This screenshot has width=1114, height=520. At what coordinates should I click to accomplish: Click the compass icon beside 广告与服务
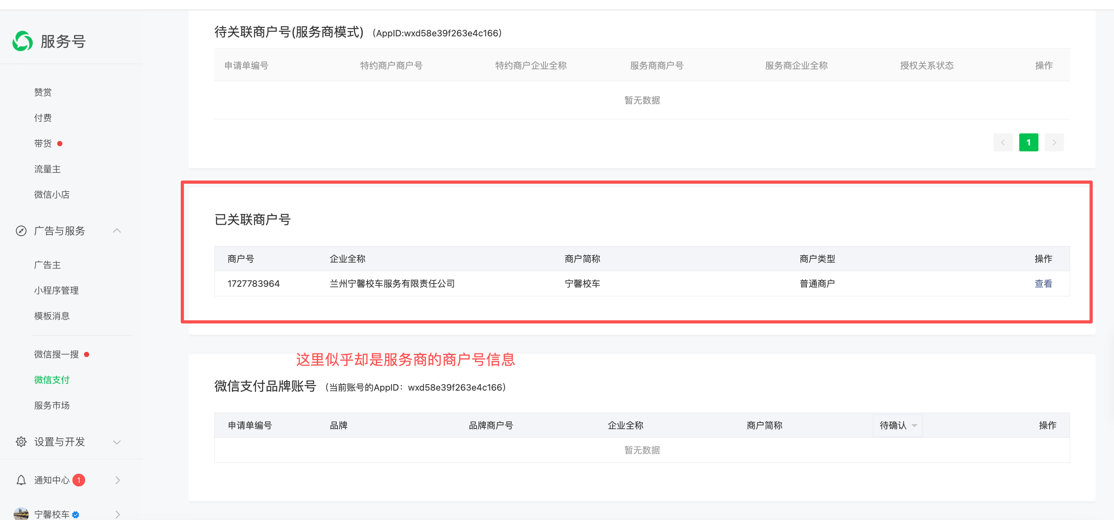(21, 231)
